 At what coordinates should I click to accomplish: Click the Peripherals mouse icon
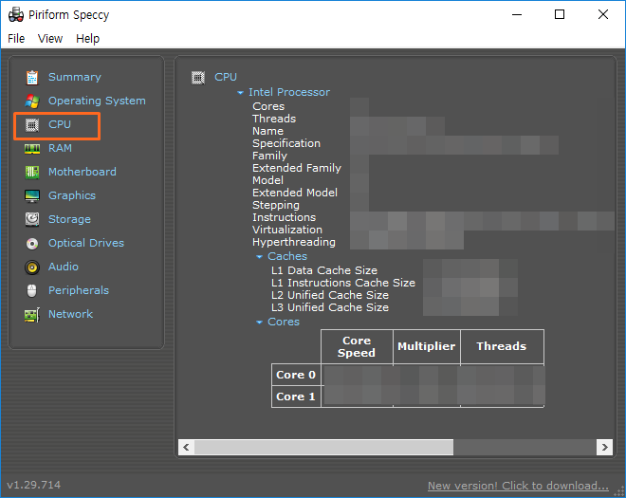(32, 290)
